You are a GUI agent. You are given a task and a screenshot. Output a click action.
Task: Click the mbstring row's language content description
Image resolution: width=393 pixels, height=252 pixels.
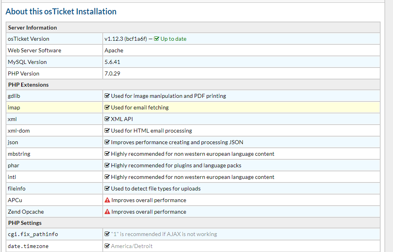192,154
